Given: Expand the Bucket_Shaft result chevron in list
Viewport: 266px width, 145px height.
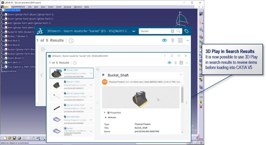Looking at the screenshot, I should point(91,73).
